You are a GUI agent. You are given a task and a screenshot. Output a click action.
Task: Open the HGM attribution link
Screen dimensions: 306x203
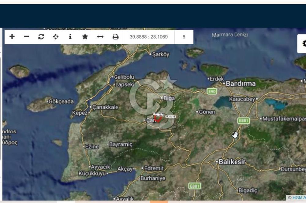[299, 197]
